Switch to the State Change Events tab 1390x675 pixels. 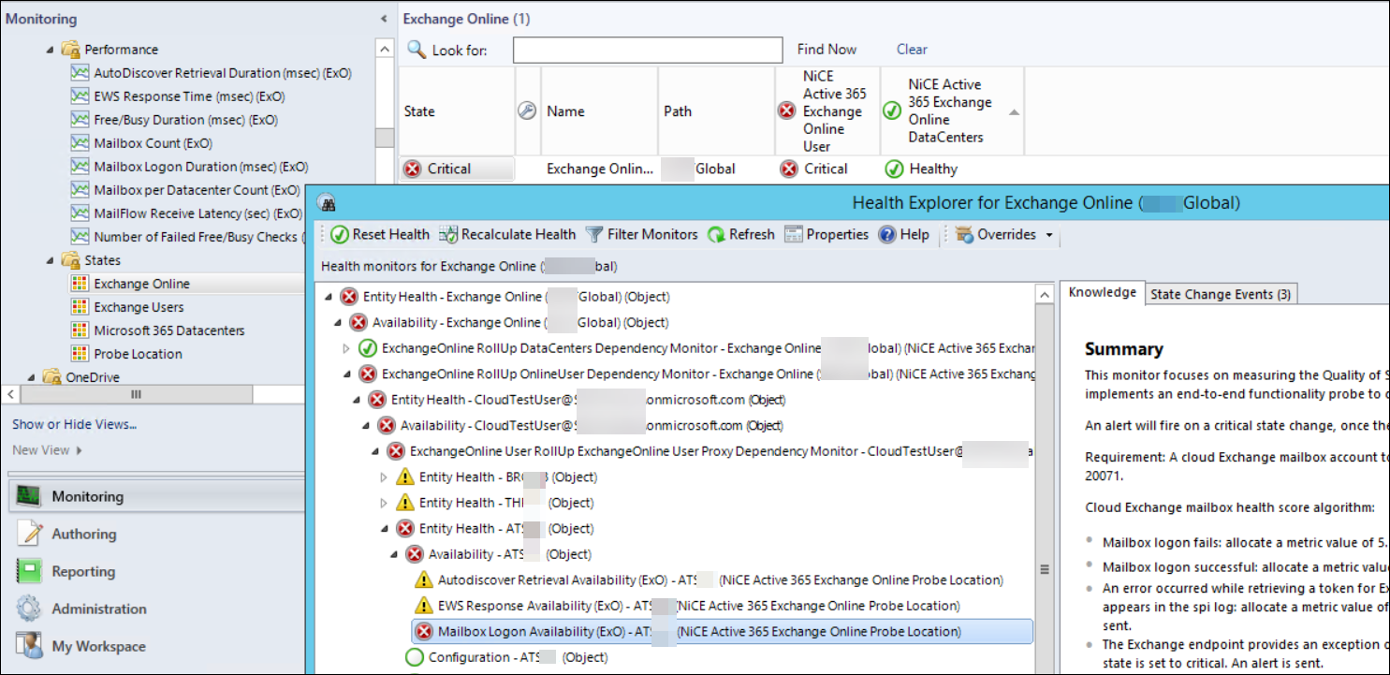[1220, 293]
